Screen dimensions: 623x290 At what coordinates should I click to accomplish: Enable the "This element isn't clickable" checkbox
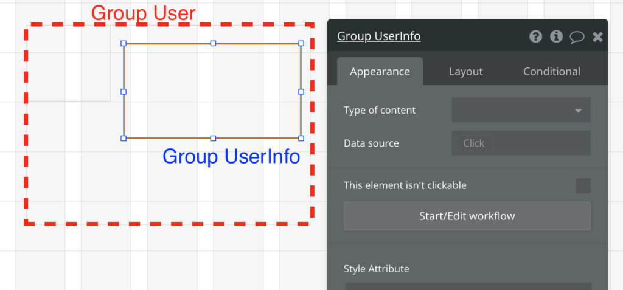[583, 186]
